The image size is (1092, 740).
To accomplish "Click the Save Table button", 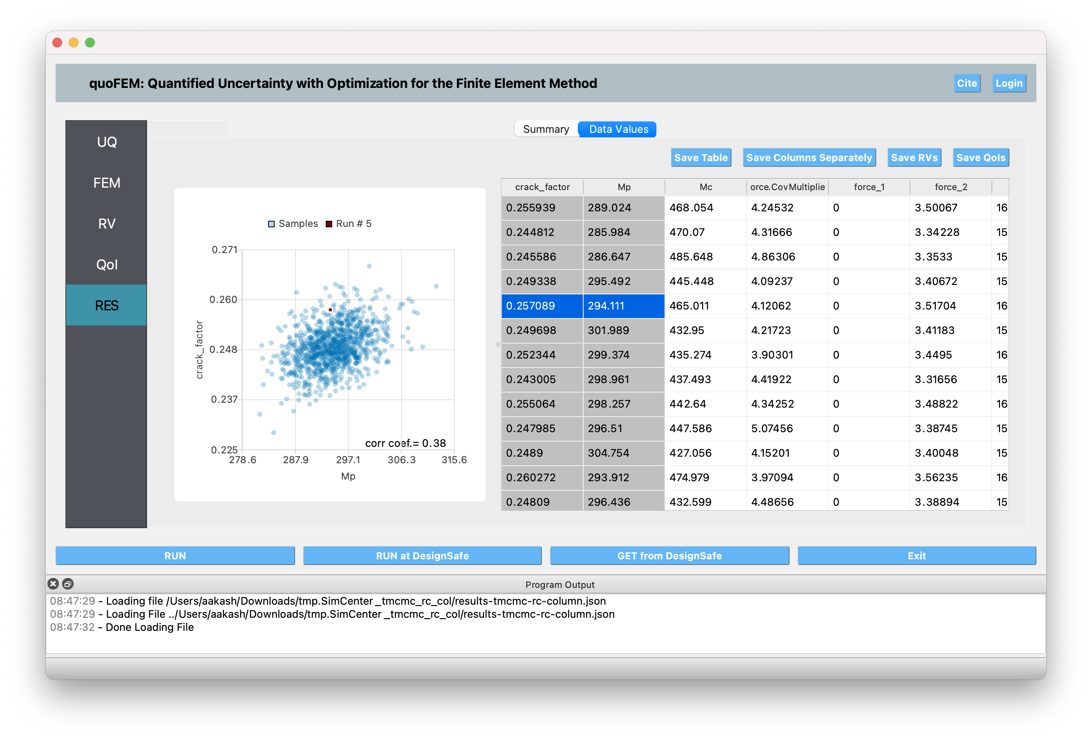I will [x=700, y=157].
